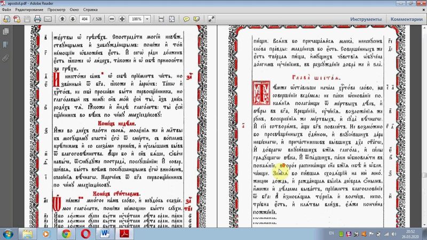Zoom out with the minus button
The width and height of the screenshot is (427, 240).
(112, 19)
